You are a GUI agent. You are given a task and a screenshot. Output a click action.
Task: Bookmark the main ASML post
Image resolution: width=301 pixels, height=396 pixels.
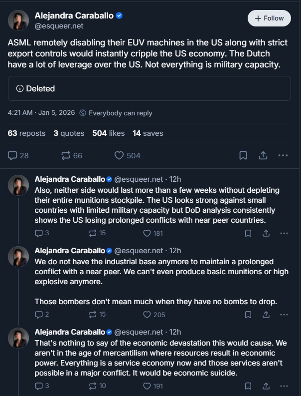tap(243, 155)
